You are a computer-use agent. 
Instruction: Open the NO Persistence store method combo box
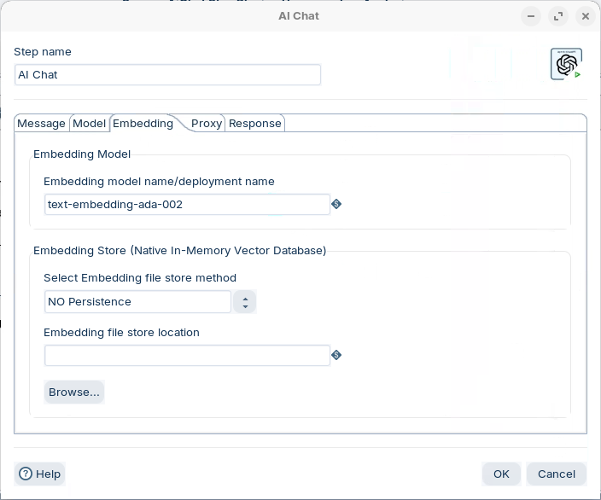[137, 302]
